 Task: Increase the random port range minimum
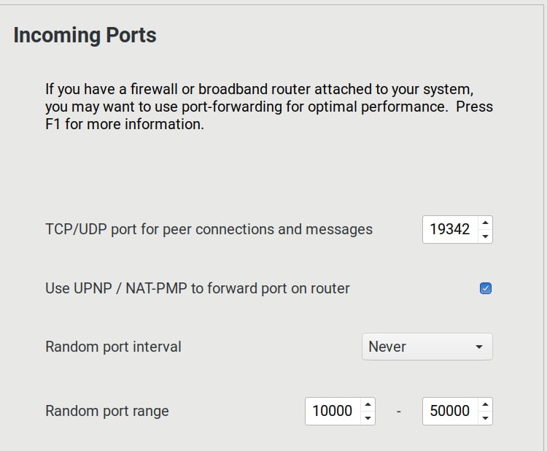pyautogui.click(x=368, y=404)
